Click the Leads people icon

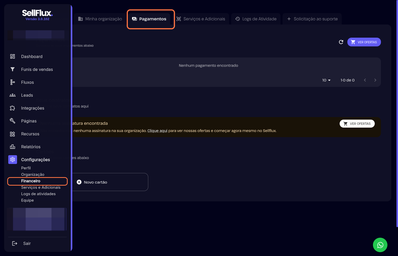point(12,95)
